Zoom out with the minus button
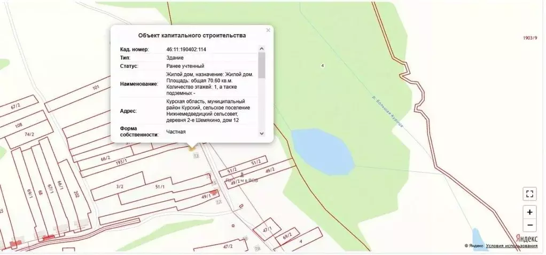Image resolution: width=546 pixels, height=255 pixels. point(529,225)
